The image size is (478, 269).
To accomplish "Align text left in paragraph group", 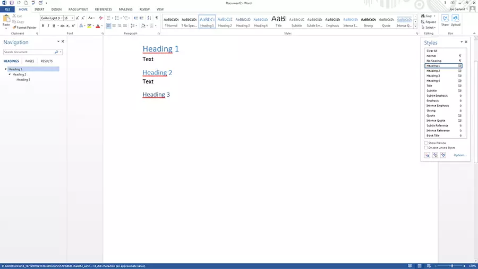I will click(x=108, y=26).
